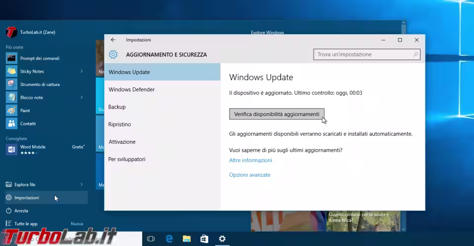Screen dimensions: 474x246
Task: Open the Windows Defender section
Action: (162, 89)
